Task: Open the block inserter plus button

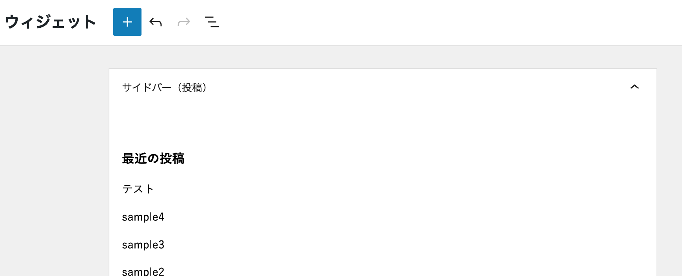Action: click(x=127, y=22)
